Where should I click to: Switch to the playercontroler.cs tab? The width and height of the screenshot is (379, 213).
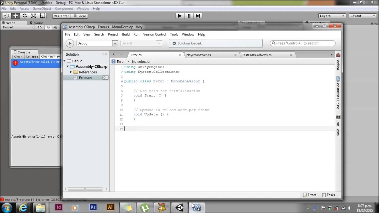198,55
